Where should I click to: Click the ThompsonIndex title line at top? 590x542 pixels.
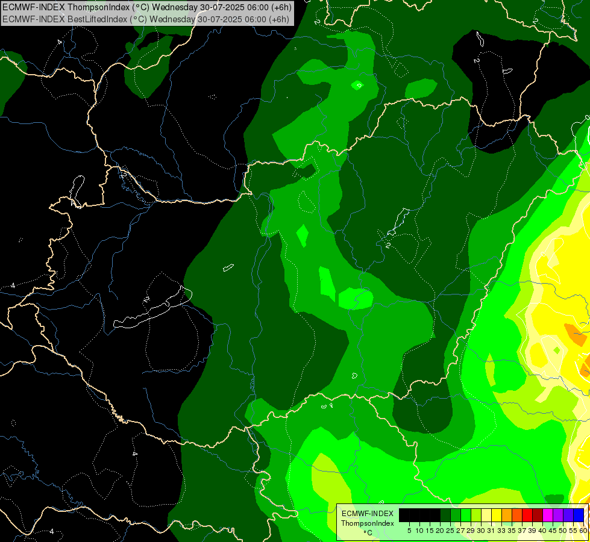[x=147, y=7]
